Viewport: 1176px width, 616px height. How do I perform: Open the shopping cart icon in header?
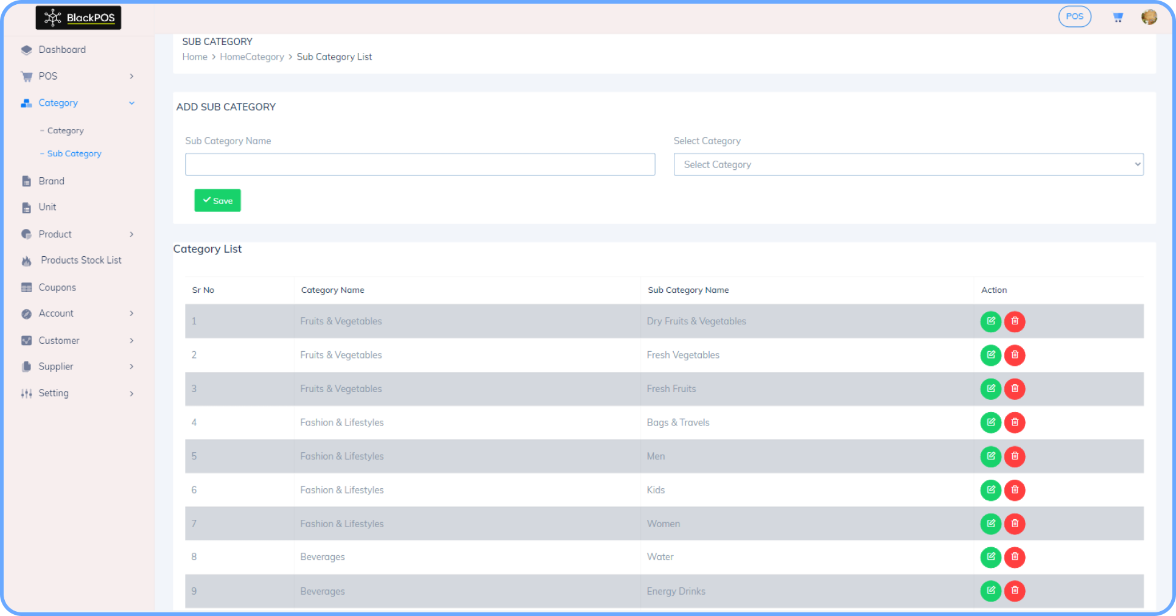tap(1118, 16)
